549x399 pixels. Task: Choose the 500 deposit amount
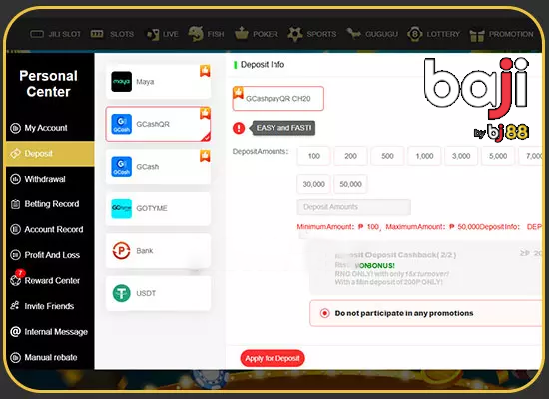tap(387, 156)
